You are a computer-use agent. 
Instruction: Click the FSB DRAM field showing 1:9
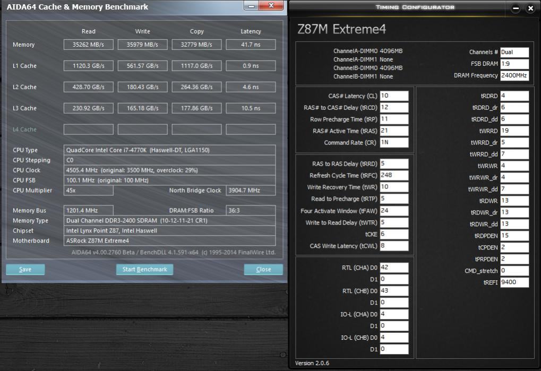[x=514, y=64]
